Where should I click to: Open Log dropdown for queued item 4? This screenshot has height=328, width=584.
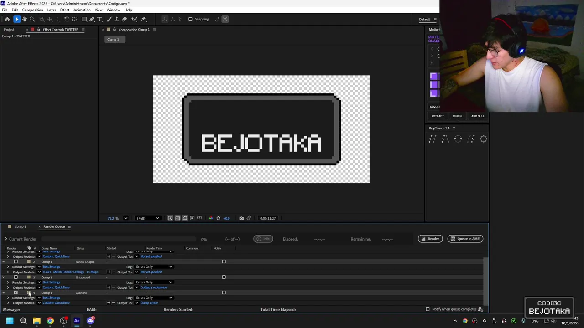click(154, 298)
